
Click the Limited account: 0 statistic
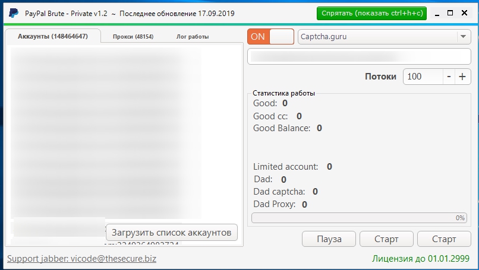pos(292,167)
